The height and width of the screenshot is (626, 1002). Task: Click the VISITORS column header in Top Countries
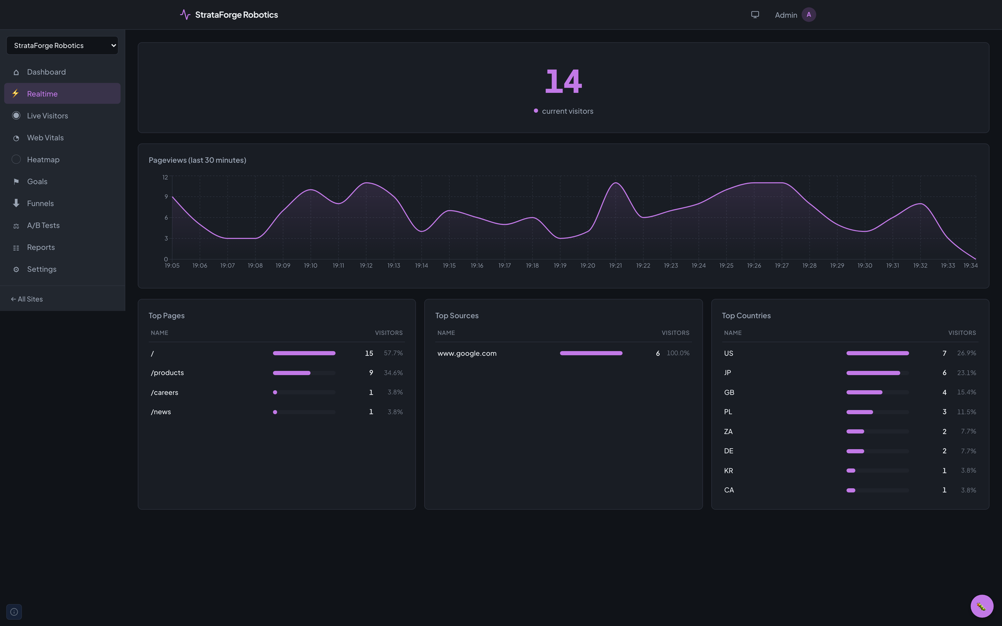click(962, 333)
